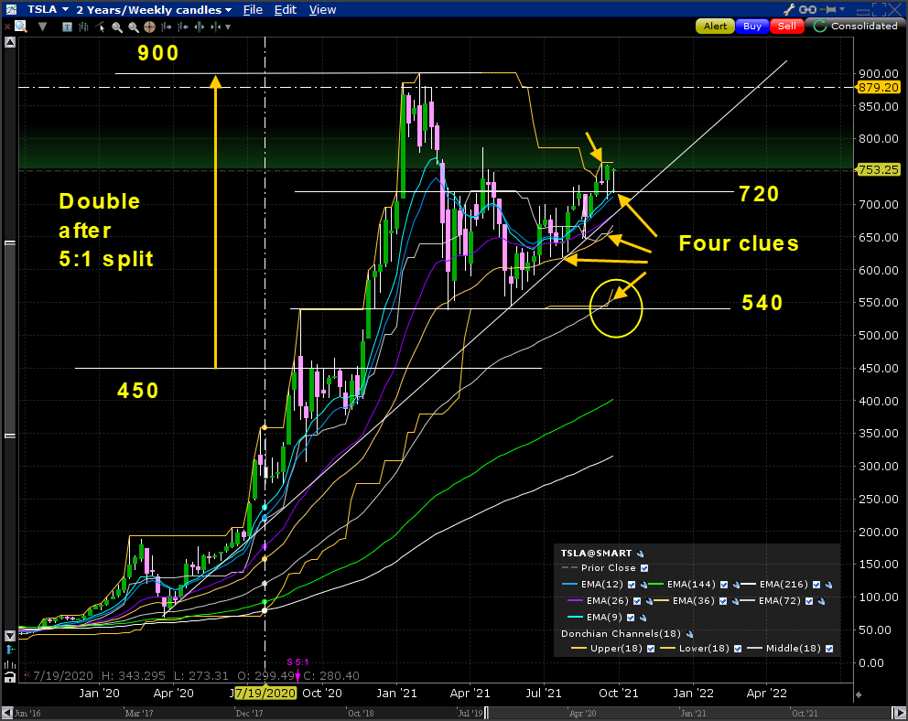Click the expand horizontal spacing icon
Screen dimensions: 908x721
[x=200, y=27]
